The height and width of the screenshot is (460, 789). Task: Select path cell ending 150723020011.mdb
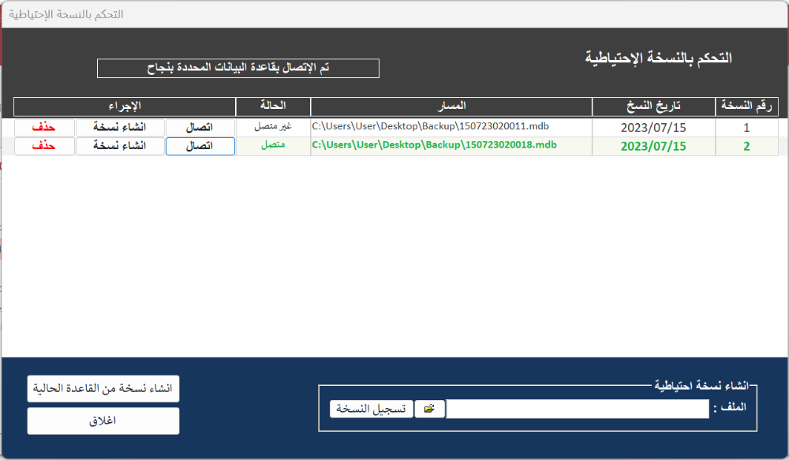(x=451, y=127)
